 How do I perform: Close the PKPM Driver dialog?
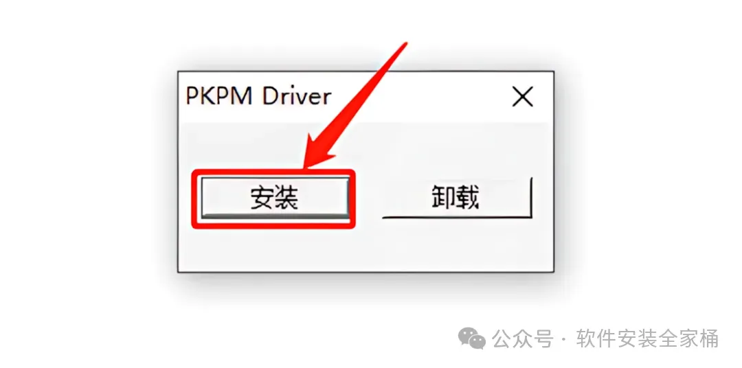coord(522,97)
